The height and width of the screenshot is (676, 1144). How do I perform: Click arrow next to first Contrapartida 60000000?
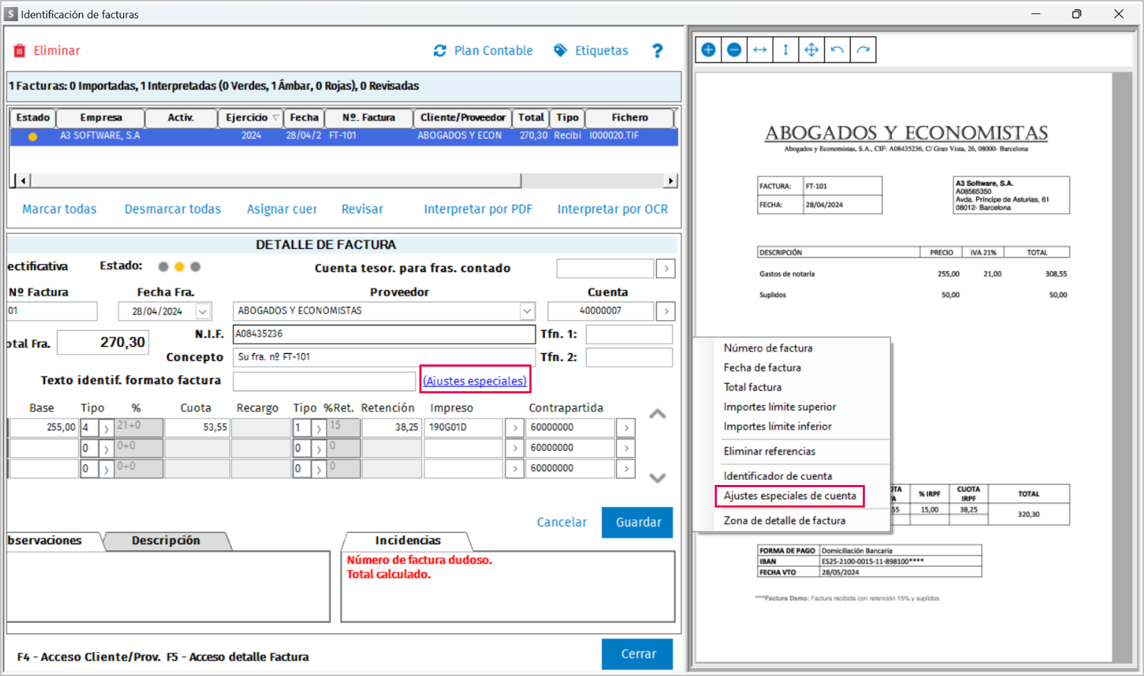(x=626, y=428)
